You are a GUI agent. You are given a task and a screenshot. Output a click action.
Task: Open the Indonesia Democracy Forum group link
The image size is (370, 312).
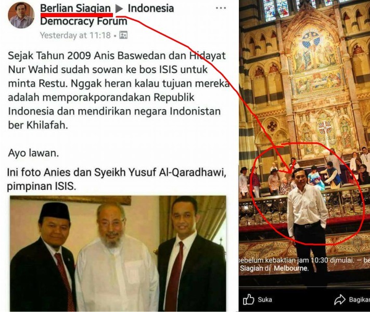point(107,15)
